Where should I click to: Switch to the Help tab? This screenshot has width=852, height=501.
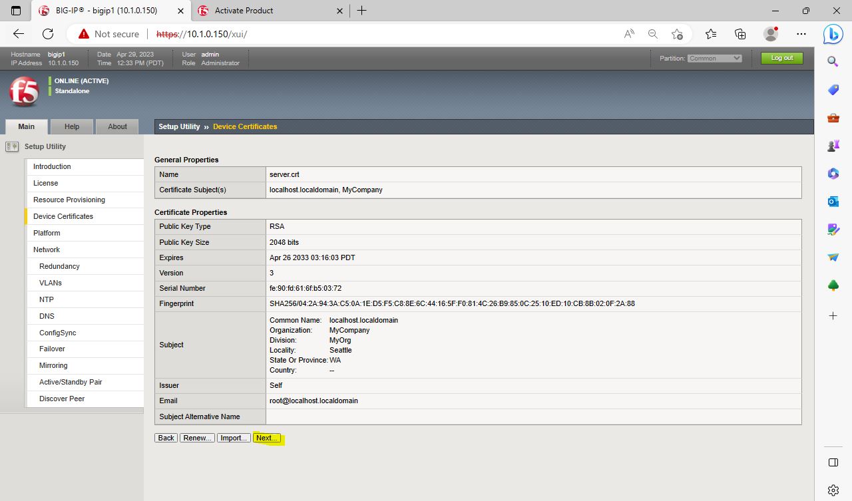pyautogui.click(x=72, y=126)
